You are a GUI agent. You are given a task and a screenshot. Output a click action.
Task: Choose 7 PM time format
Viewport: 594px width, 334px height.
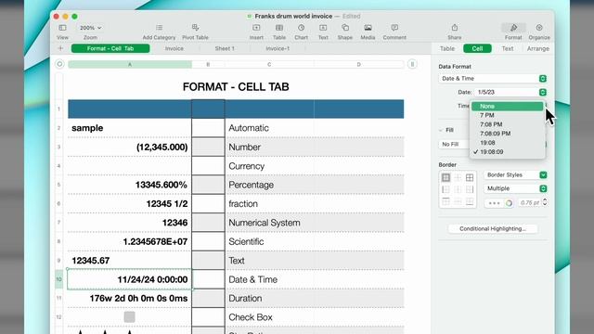pos(508,115)
